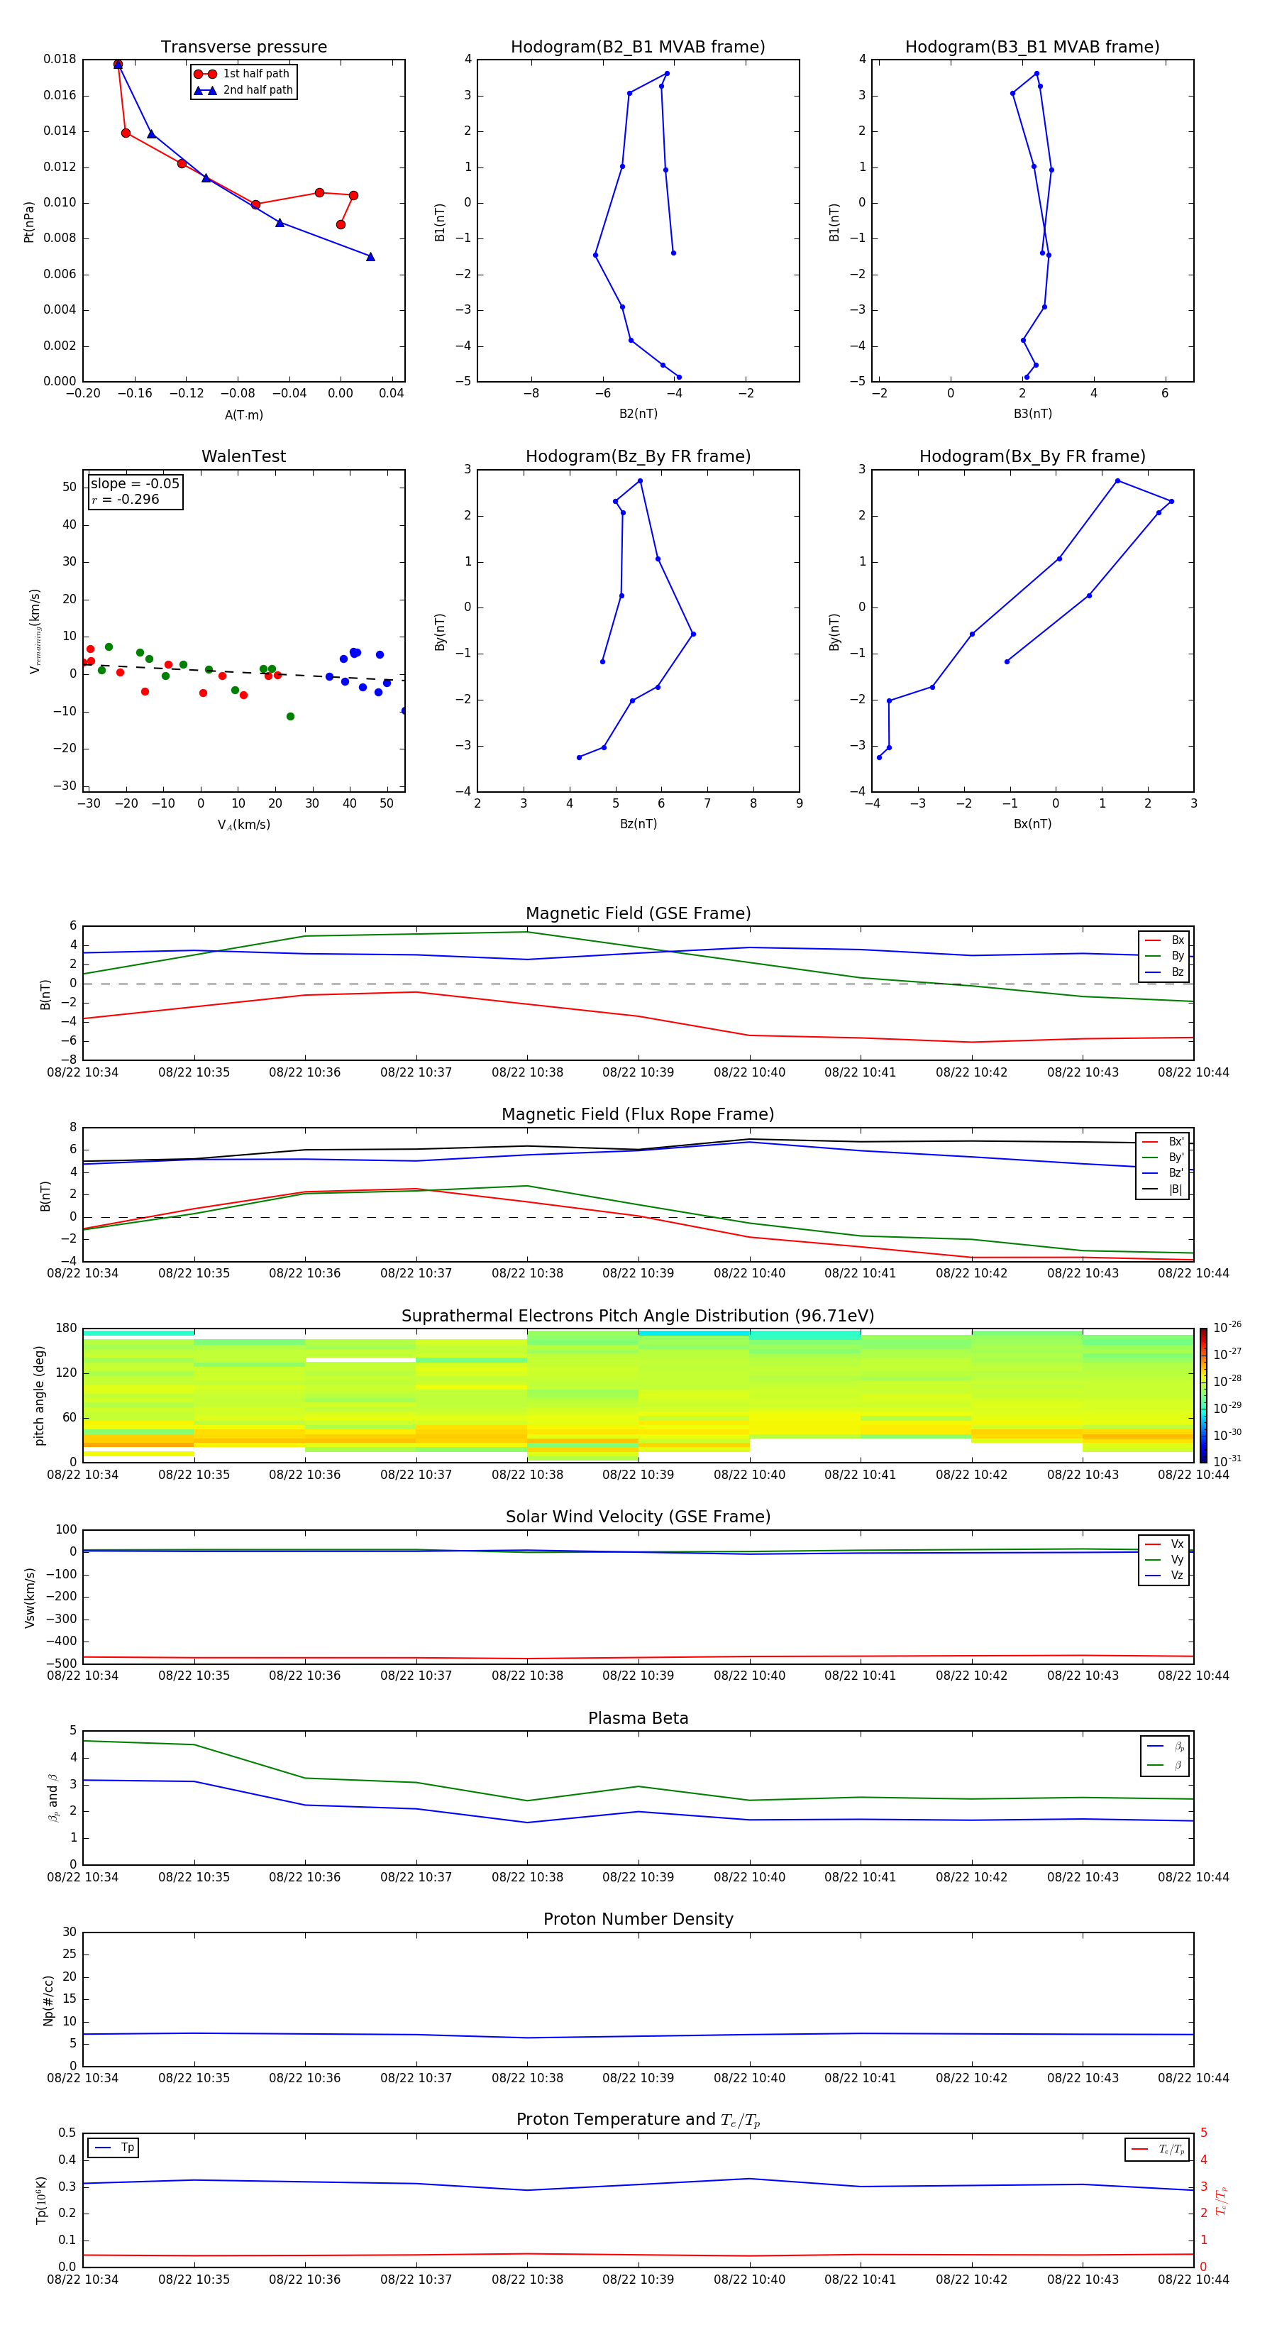Click the "Hodogram(B3_B1 MVAB frame)" title
The width and height of the screenshot is (1277, 2342).
(1032, 46)
